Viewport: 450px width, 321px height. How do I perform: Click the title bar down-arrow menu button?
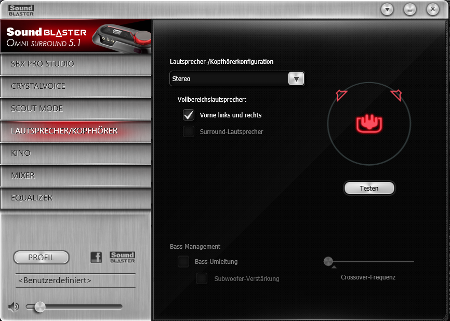[387, 10]
